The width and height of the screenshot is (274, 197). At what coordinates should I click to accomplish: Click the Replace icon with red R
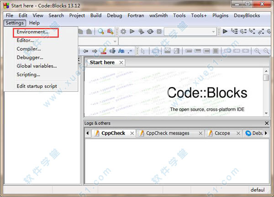(110, 31)
